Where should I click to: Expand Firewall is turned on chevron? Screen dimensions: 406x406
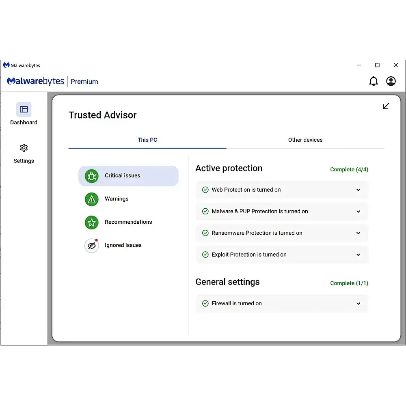click(358, 304)
